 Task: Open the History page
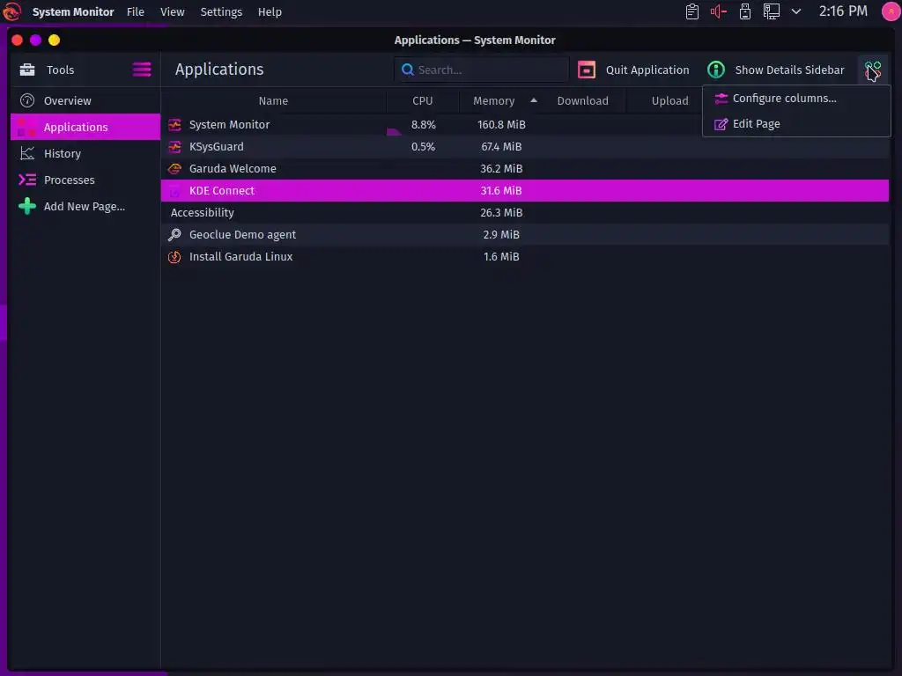pyautogui.click(x=85, y=153)
